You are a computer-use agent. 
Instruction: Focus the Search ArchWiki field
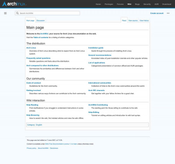[47, 13]
